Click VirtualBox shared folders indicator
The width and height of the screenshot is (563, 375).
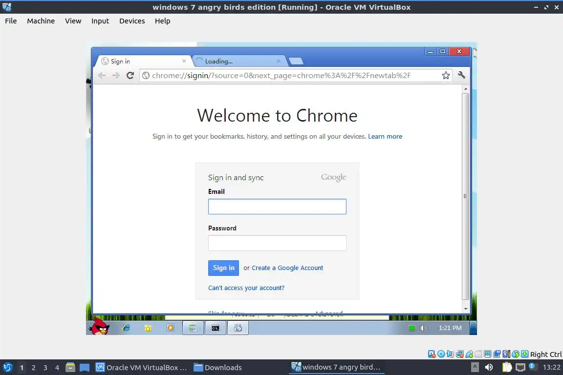478,354
